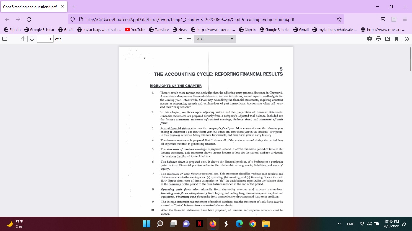Screen dimensions: 412x231
Task: Click the battery status icon
Action: point(377,224)
